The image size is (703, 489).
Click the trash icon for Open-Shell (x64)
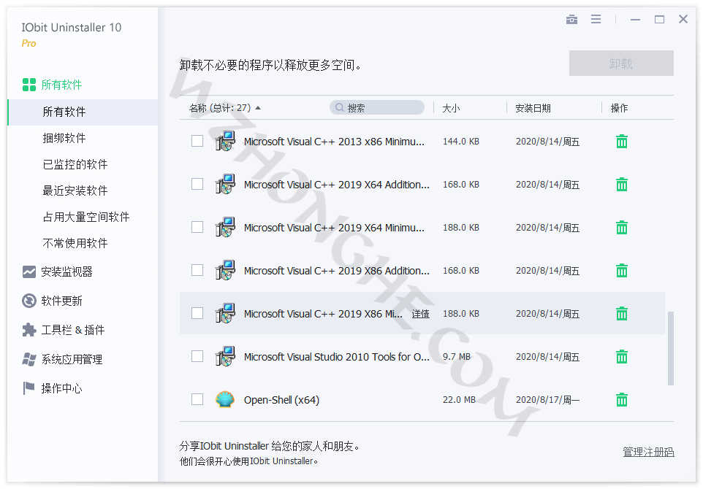pos(621,400)
